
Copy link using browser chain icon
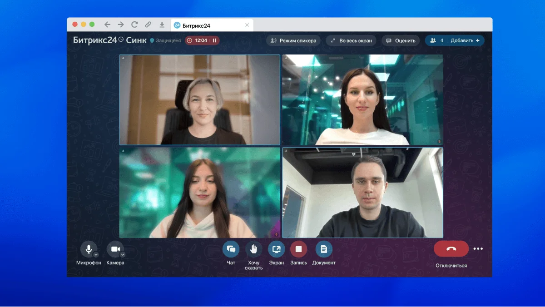148,25
